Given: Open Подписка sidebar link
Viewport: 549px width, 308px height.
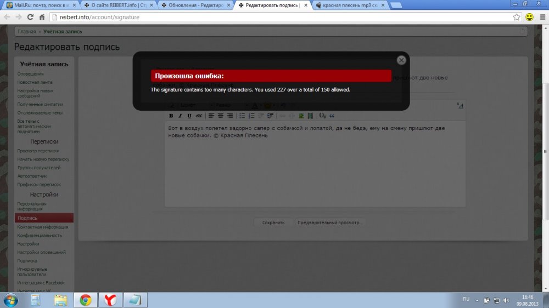Looking at the screenshot, I should (x=27, y=260).
